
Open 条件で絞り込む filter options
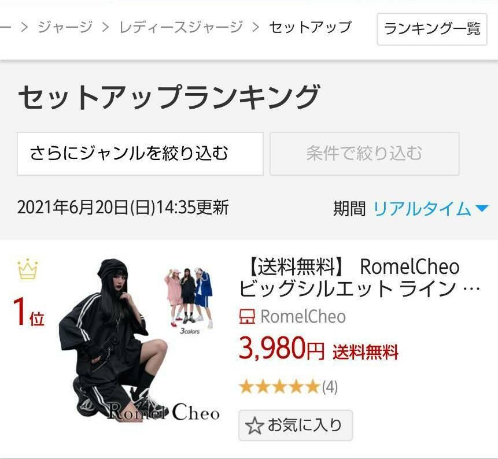(364, 154)
